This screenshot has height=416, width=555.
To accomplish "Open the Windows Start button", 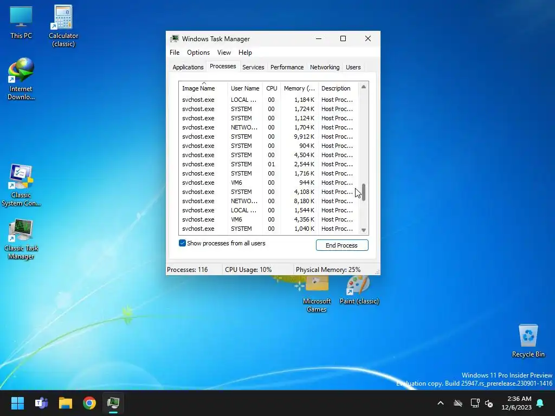I will (x=17, y=403).
